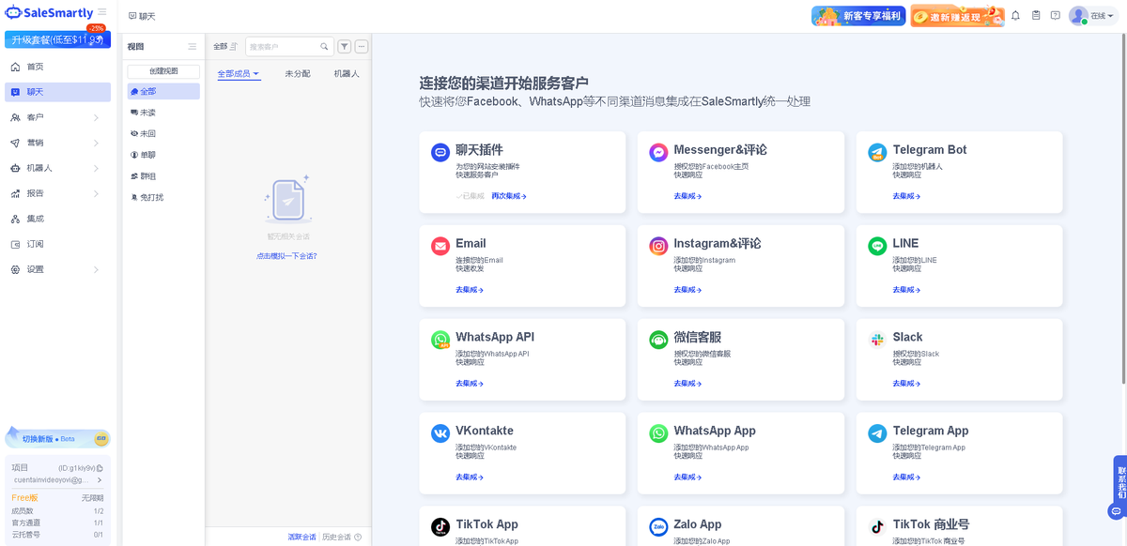Click the WhatsApp API channel icon
Viewport: 1127px width, 546px height.
[x=440, y=340]
